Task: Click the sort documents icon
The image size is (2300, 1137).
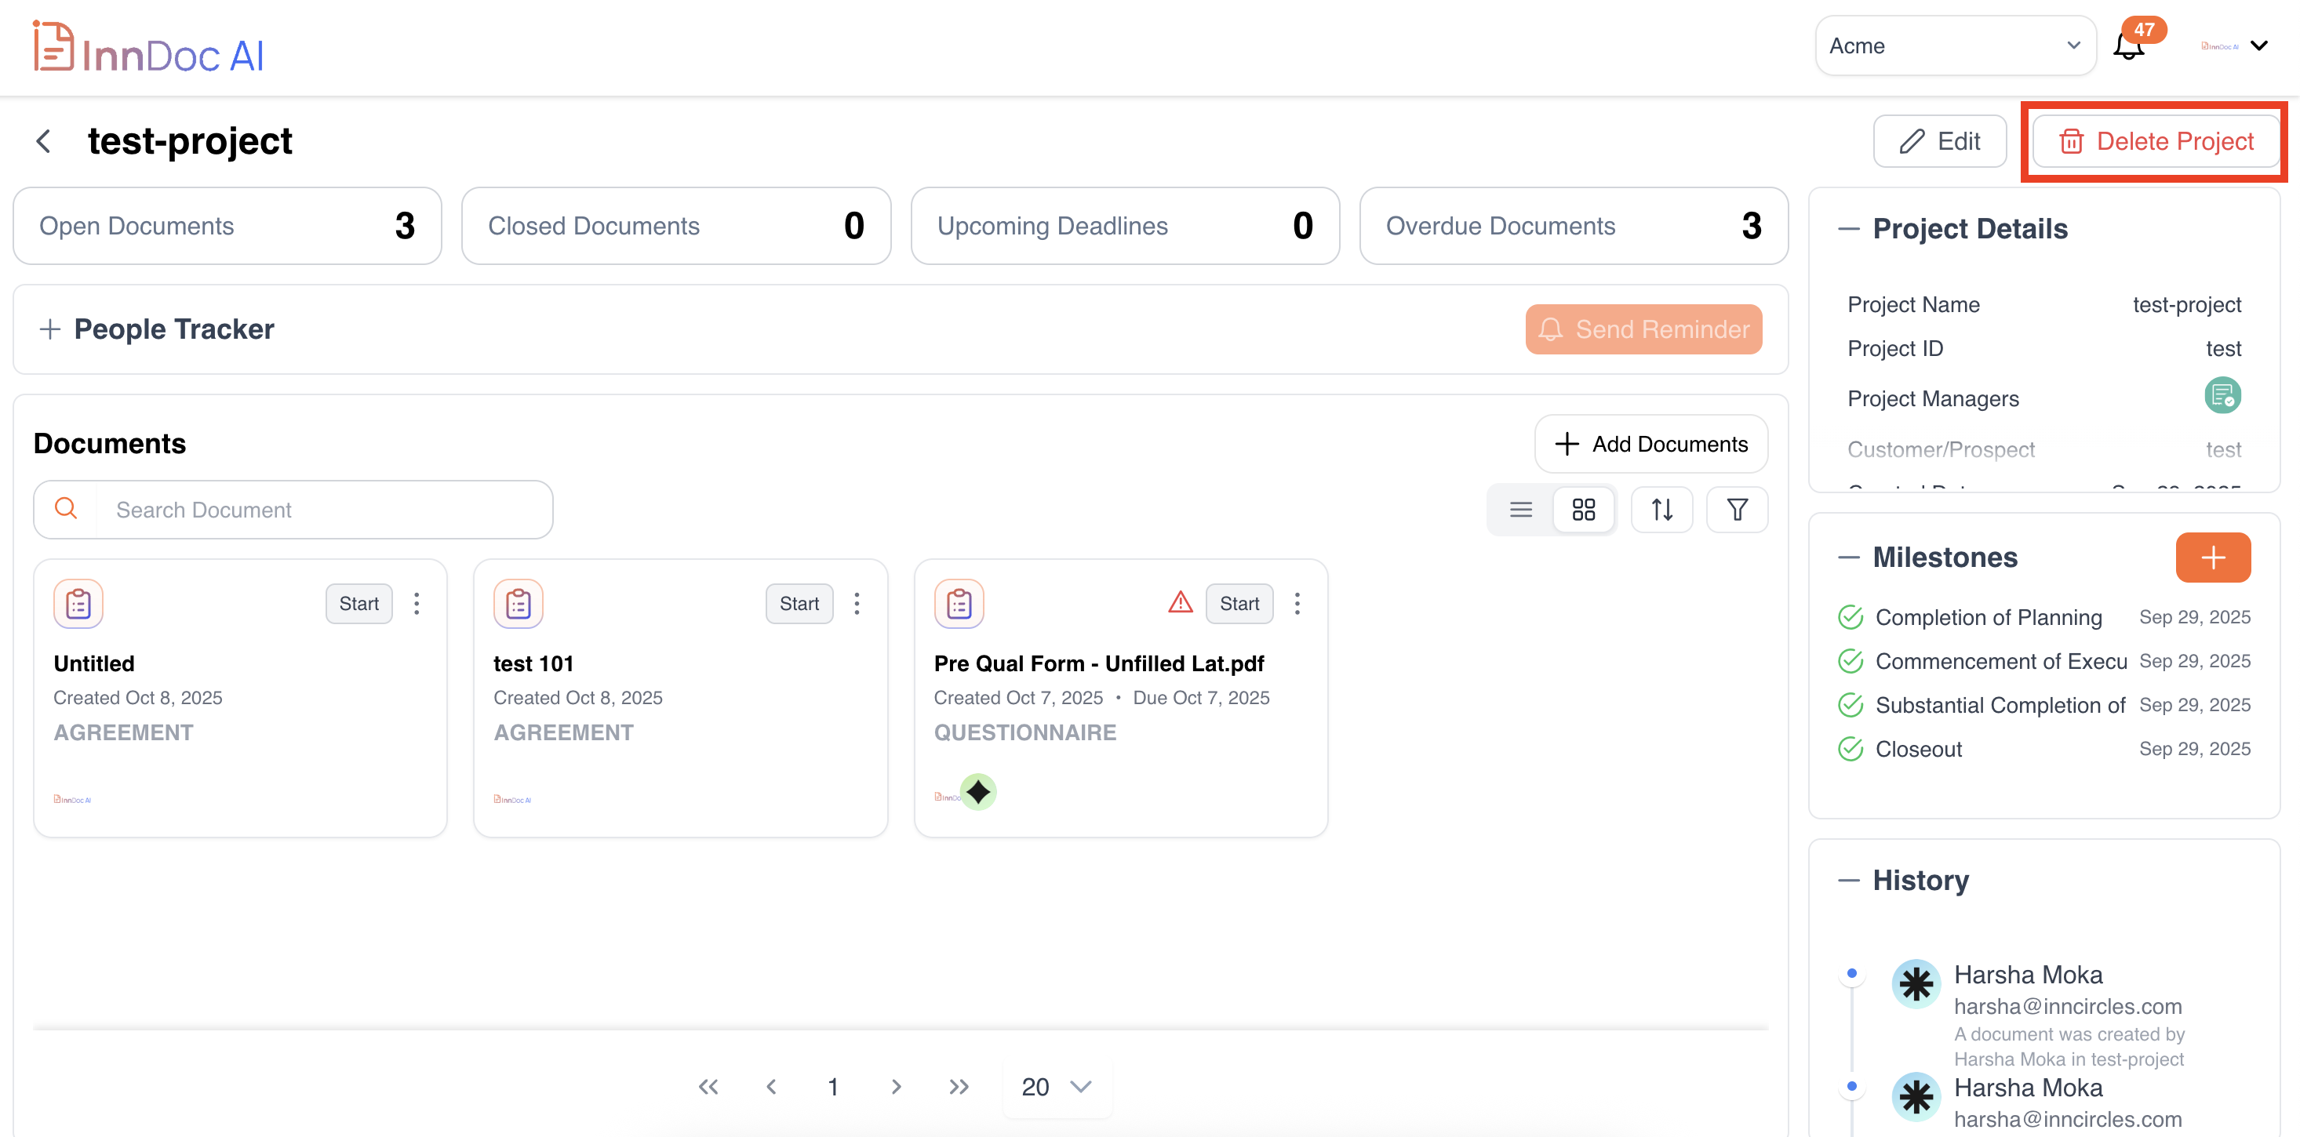Action: [1661, 510]
